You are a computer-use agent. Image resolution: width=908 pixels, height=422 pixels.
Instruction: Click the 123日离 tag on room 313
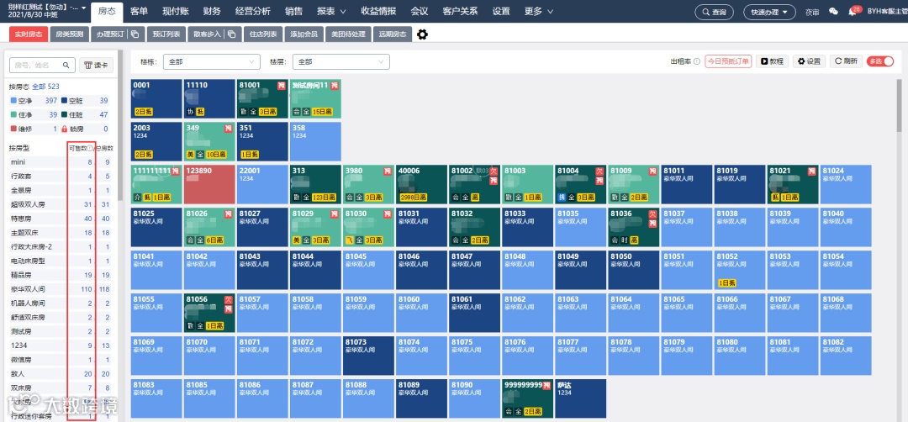[x=325, y=198]
